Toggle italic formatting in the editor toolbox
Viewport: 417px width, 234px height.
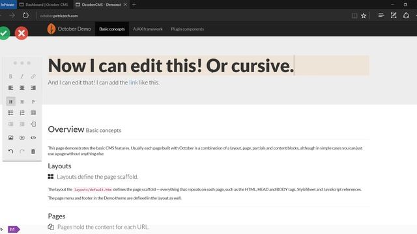22,77
